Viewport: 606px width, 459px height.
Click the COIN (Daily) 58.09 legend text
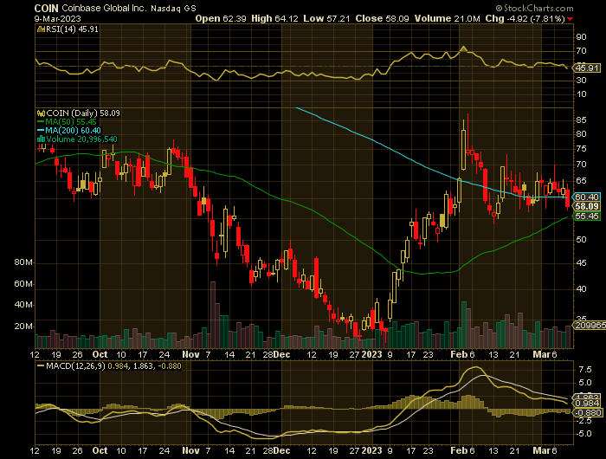pyautogui.click(x=83, y=113)
